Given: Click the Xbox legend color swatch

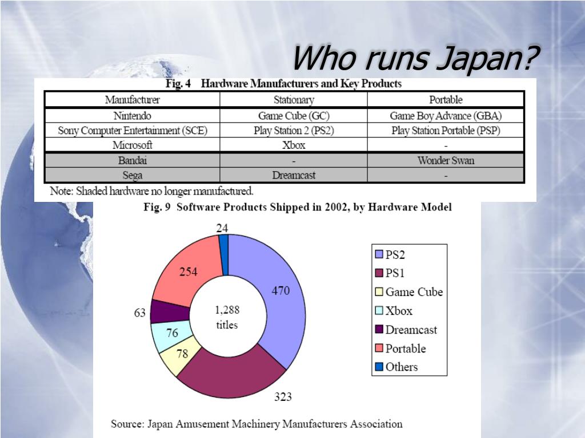Looking at the screenshot, I should click(379, 311).
